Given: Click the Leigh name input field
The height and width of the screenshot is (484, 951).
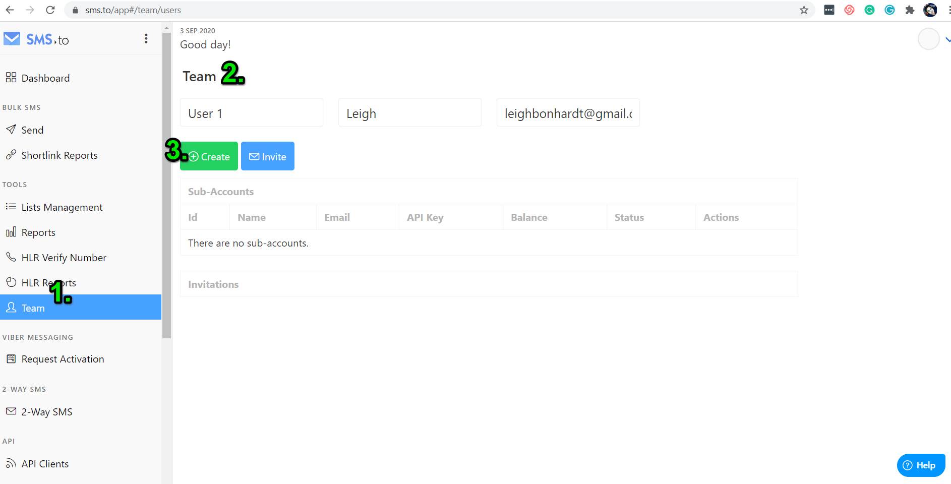Looking at the screenshot, I should click(x=409, y=113).
